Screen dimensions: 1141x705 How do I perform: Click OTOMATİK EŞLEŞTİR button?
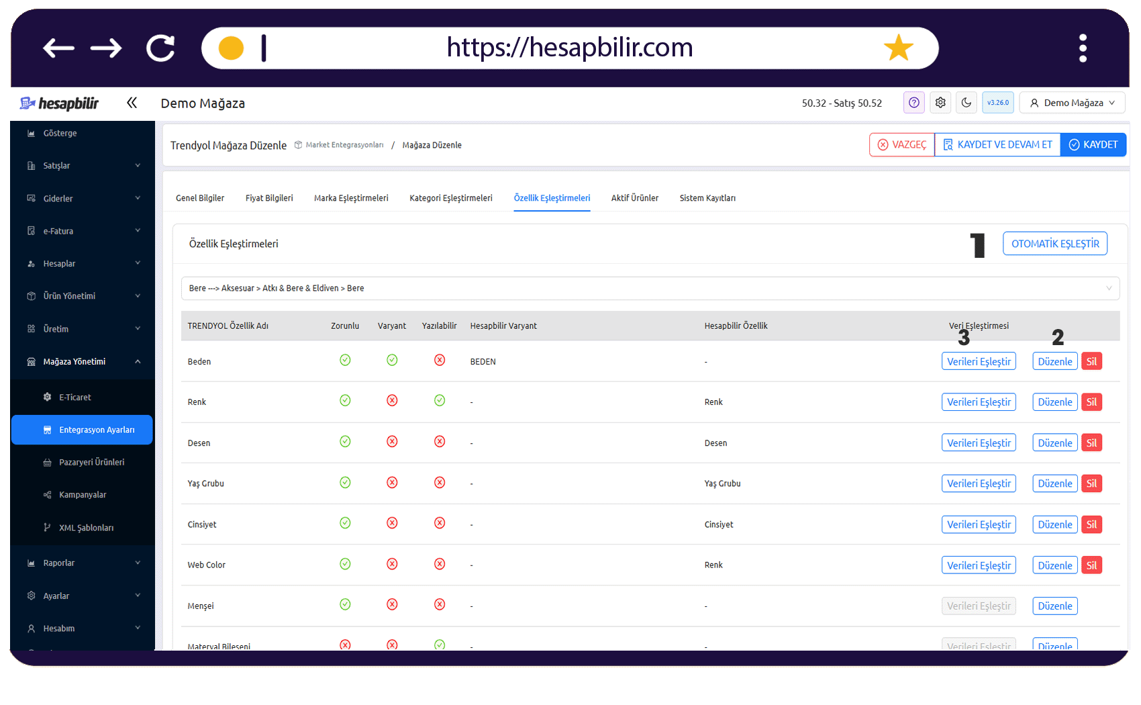click(x=1054, y=244)
